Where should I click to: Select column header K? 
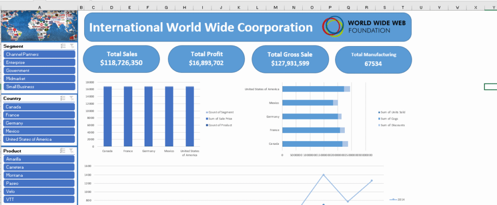pyautogui.click(x=239, y=8)
